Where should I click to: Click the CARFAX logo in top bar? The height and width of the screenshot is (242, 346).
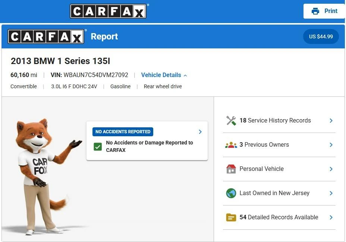point(108,11)
